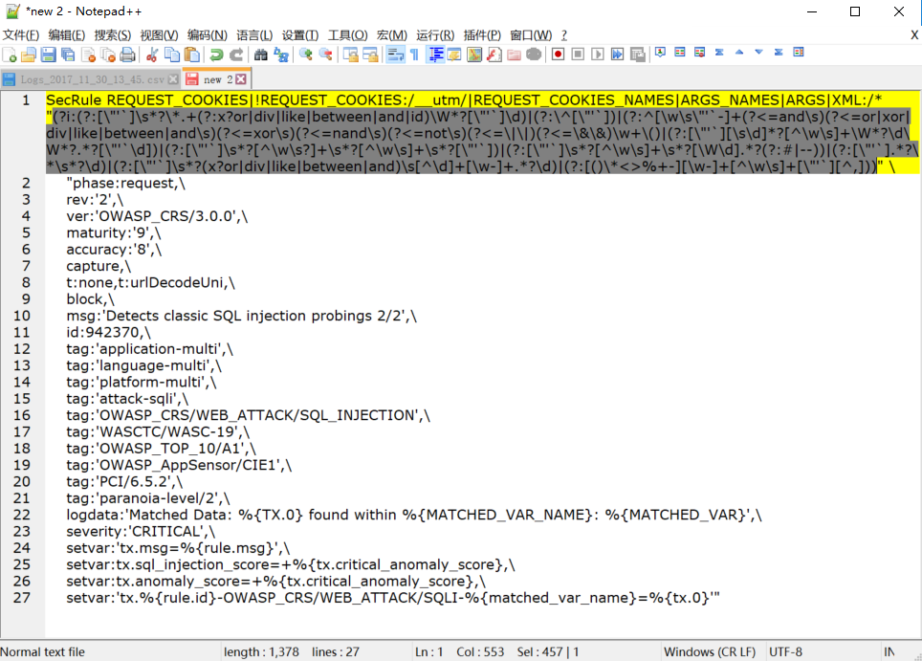Start macro recording with red circle icon
This screenshot has width=922, height=661.
(558, 55)
